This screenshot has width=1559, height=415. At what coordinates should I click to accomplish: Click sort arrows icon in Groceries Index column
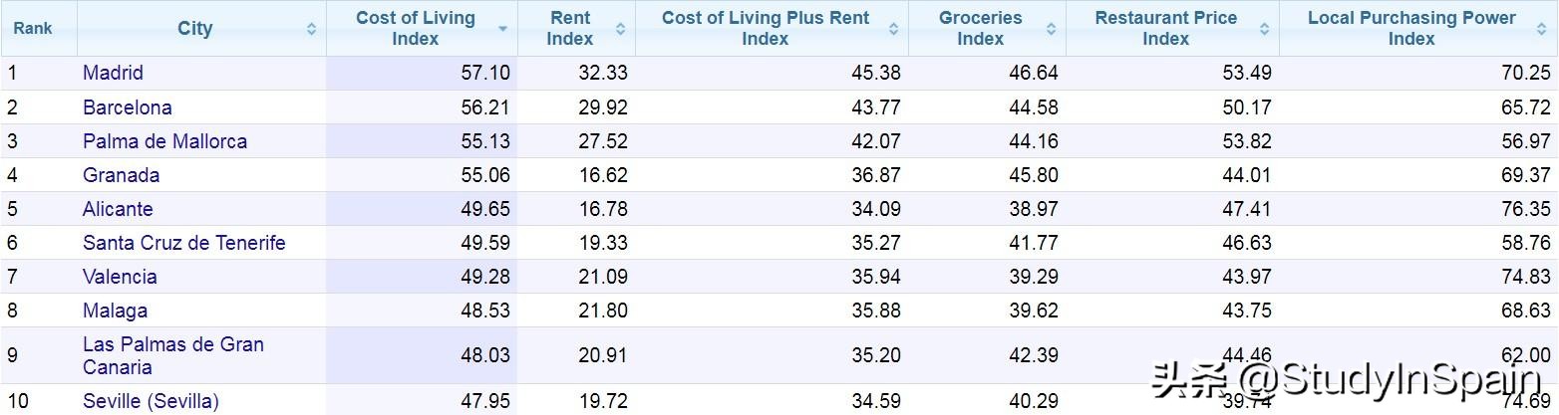pos(1052,29)
